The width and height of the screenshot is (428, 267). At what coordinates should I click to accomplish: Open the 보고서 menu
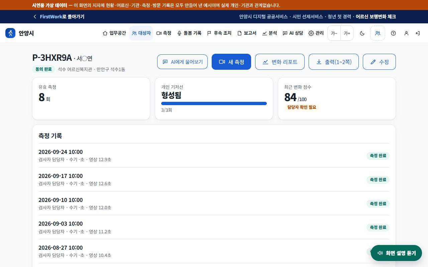[x=247, y=33]
